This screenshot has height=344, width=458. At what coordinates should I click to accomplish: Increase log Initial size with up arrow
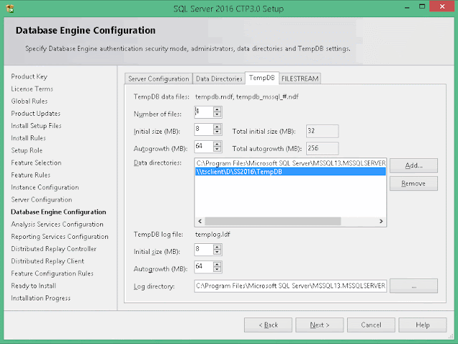(217, 247)
